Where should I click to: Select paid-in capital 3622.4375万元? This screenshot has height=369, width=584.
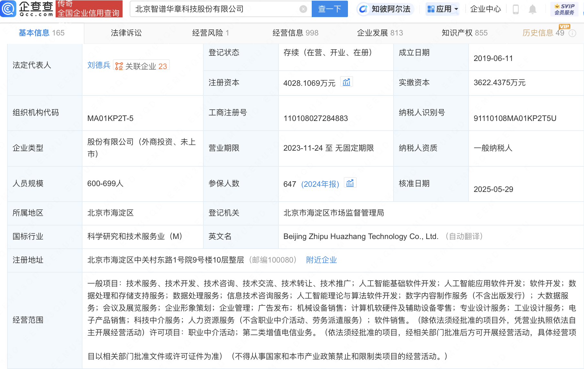coord(500,83)
